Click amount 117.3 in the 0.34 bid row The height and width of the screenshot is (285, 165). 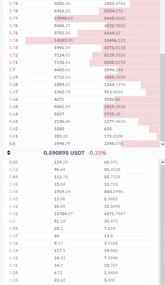click(x=60, y=251)
